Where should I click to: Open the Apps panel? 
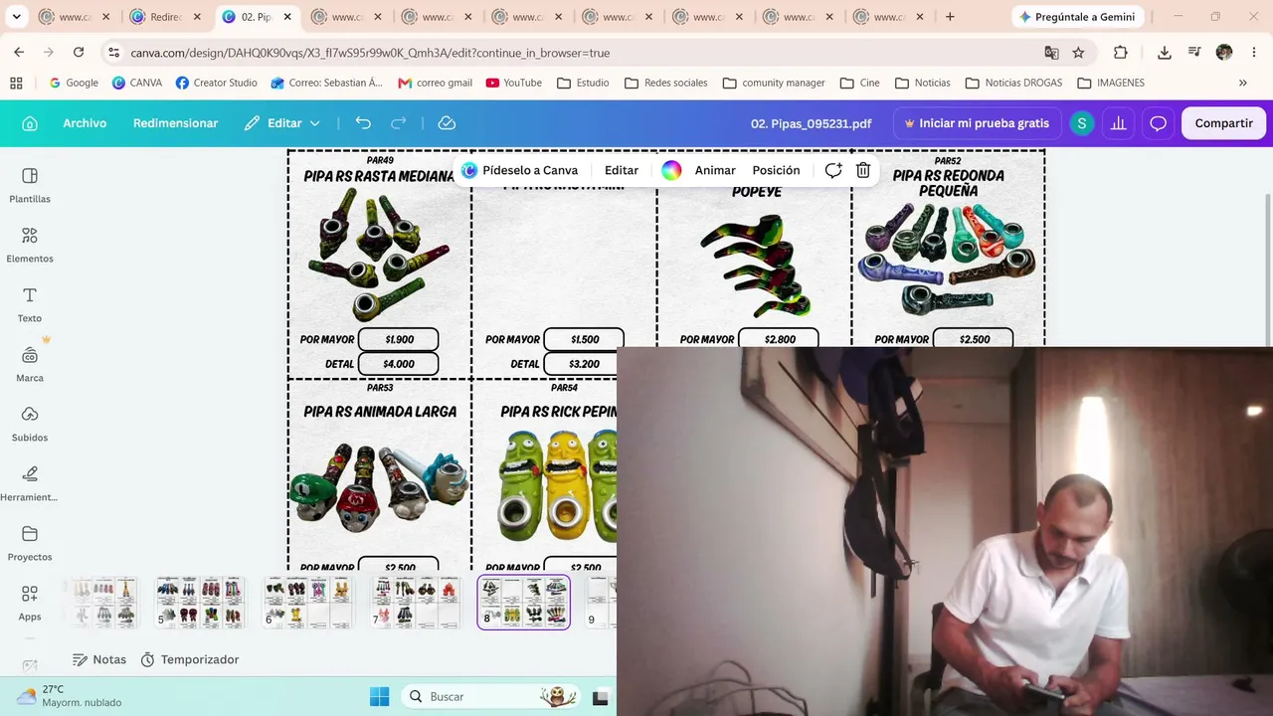click(30, 604)
